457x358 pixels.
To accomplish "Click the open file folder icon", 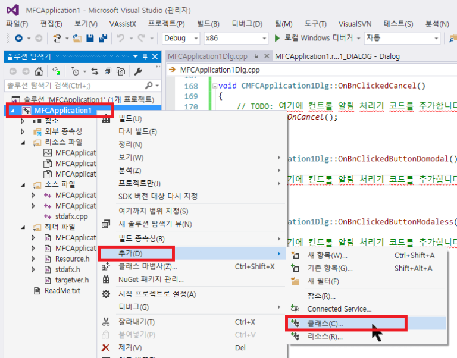I will tap(77, 38).
